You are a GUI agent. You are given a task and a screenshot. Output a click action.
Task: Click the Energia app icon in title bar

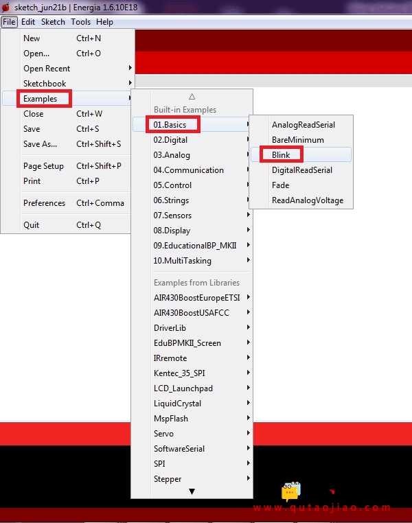point(5,7)
